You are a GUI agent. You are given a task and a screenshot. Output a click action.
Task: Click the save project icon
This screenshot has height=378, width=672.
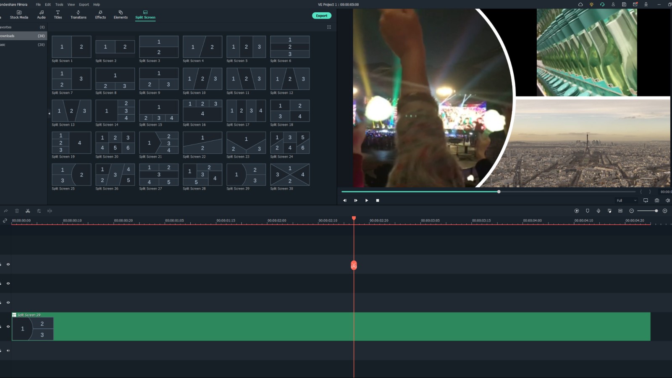coord(624,5)
